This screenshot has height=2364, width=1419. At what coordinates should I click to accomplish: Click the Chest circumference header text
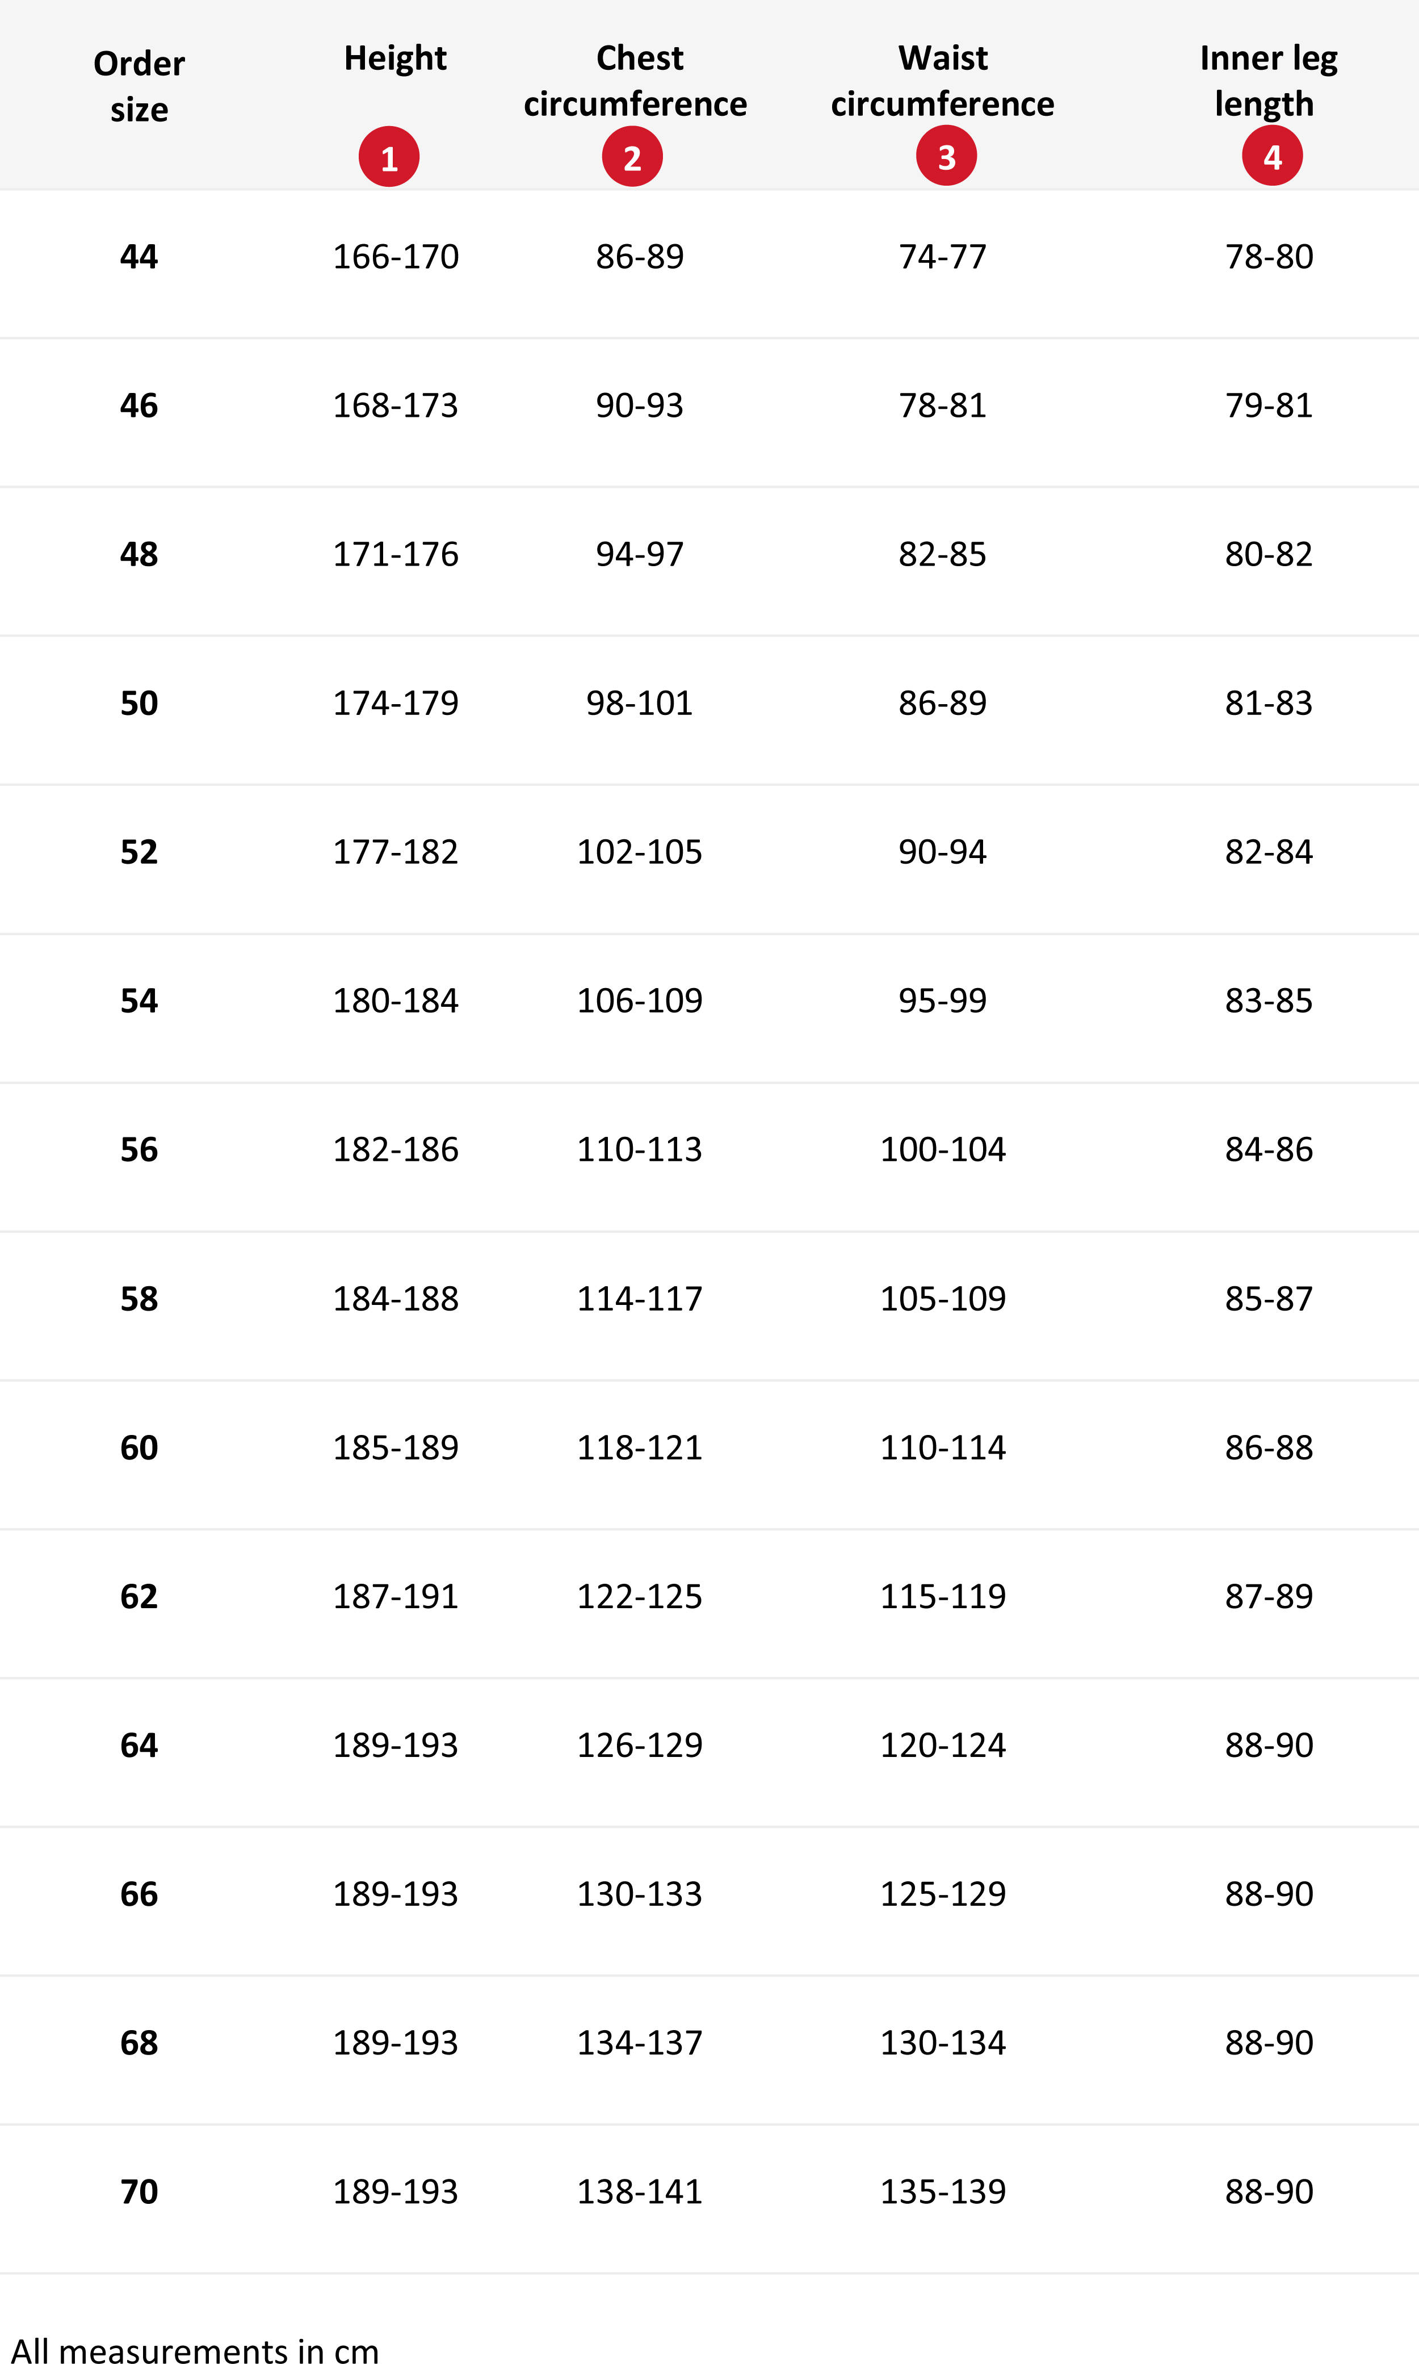[x=636, y=81]
